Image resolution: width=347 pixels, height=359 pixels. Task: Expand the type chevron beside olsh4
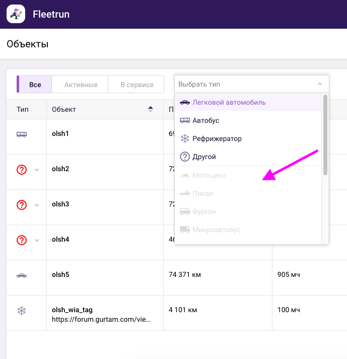pyautogui.click(x=36, y=240)
